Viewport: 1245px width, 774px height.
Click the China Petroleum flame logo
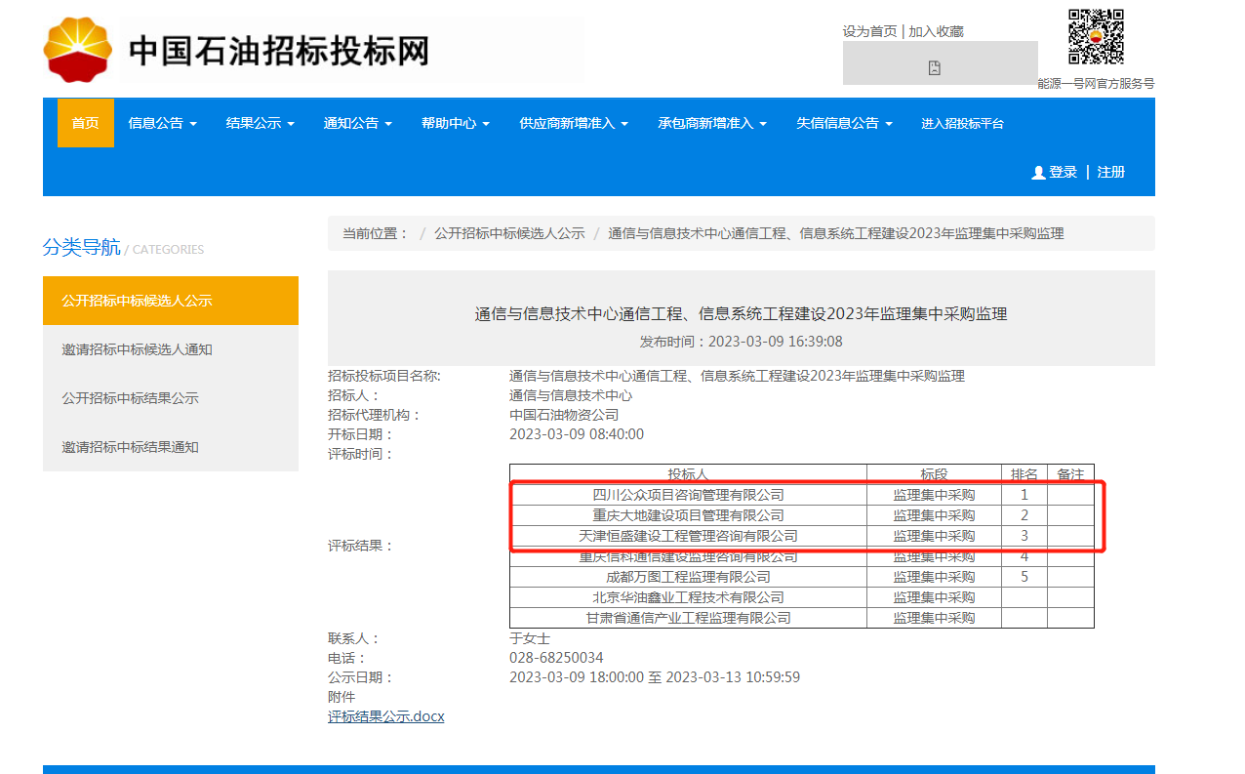click(x=78, y=50)
